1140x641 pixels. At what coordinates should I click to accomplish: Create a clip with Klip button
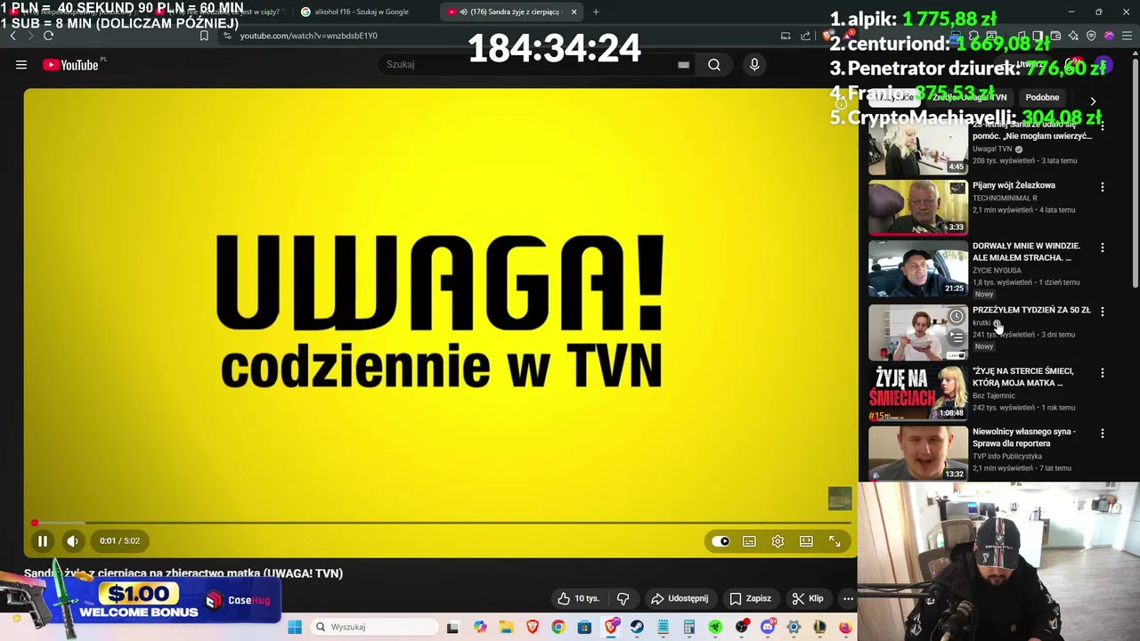click(808, 598)
